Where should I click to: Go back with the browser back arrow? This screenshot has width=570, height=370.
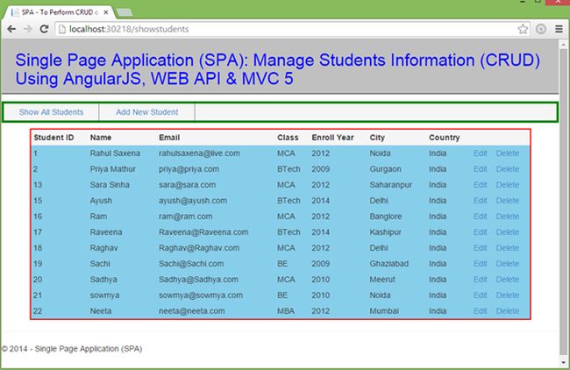pyautogui.click(x=11, y=29)
